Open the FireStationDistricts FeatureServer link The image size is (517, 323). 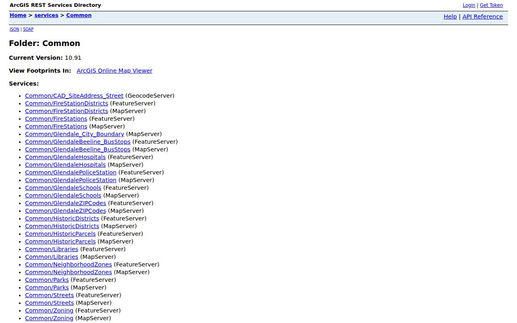67,103
